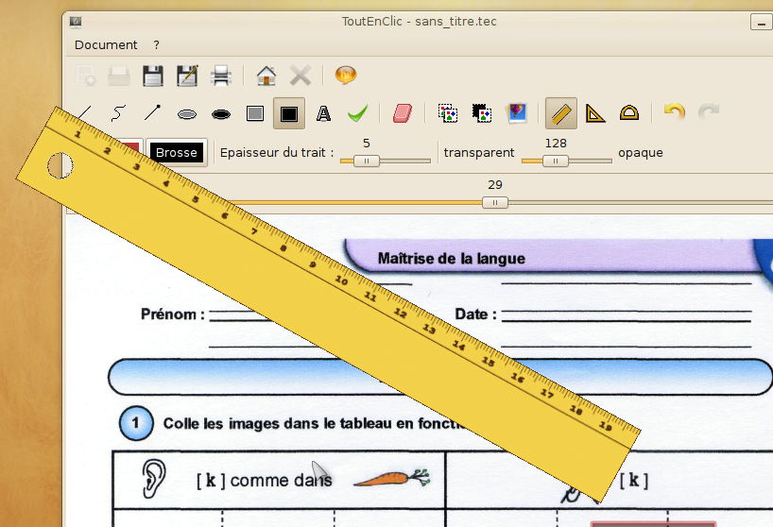Click the colorful picture insert icon
This screenshot has height=527, width=773.
[516, 113]
